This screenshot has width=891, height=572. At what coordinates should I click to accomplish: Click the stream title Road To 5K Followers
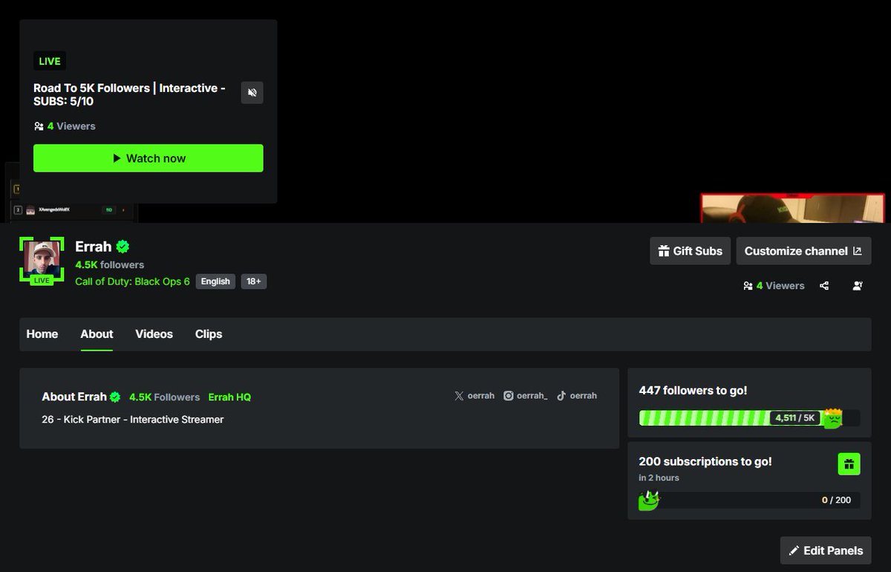130,94
